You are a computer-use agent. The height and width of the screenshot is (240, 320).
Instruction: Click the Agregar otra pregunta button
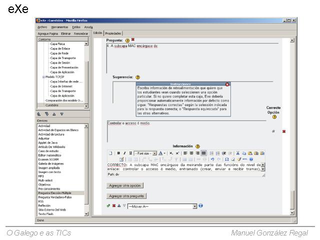tap(127, 196)
